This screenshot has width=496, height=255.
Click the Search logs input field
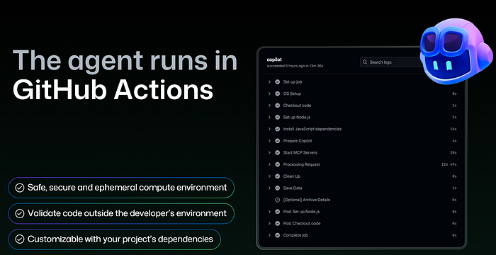click(x=392, y=62)
